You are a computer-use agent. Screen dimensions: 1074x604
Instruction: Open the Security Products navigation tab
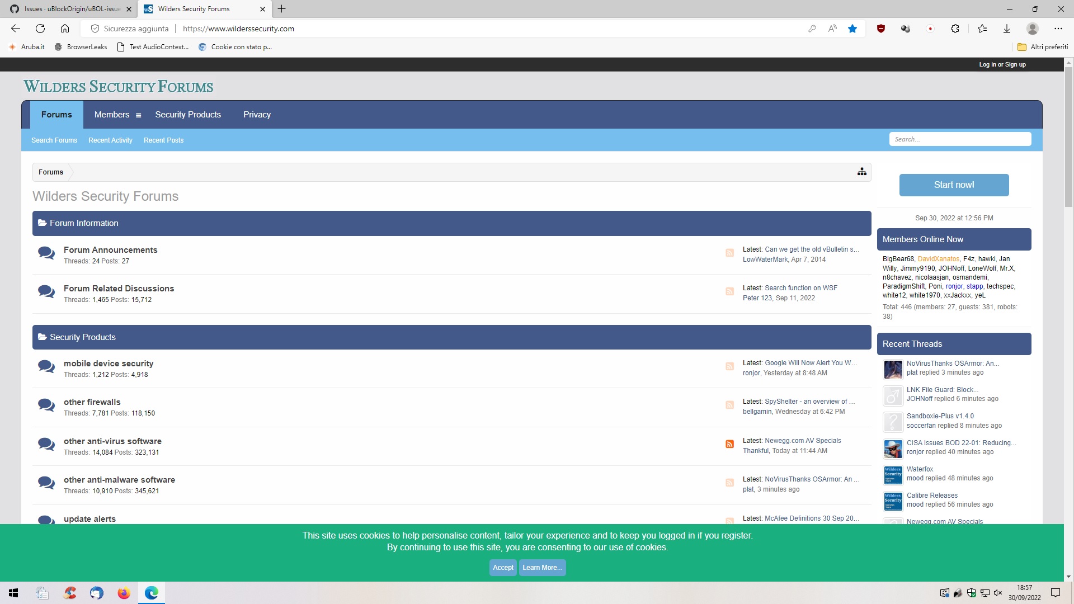(x=188, y=115)
